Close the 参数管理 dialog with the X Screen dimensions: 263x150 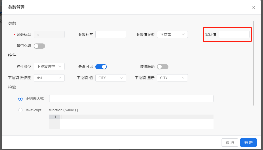[253, 8]
